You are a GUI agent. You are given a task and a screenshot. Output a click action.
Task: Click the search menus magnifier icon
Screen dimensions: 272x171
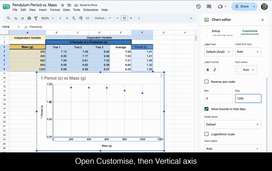(x=8, y=18)
